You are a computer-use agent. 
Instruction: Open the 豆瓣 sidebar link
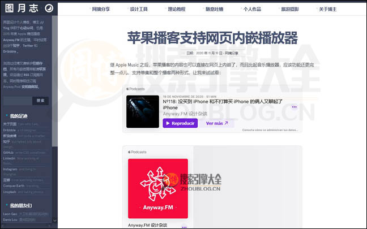coord(7,180)
